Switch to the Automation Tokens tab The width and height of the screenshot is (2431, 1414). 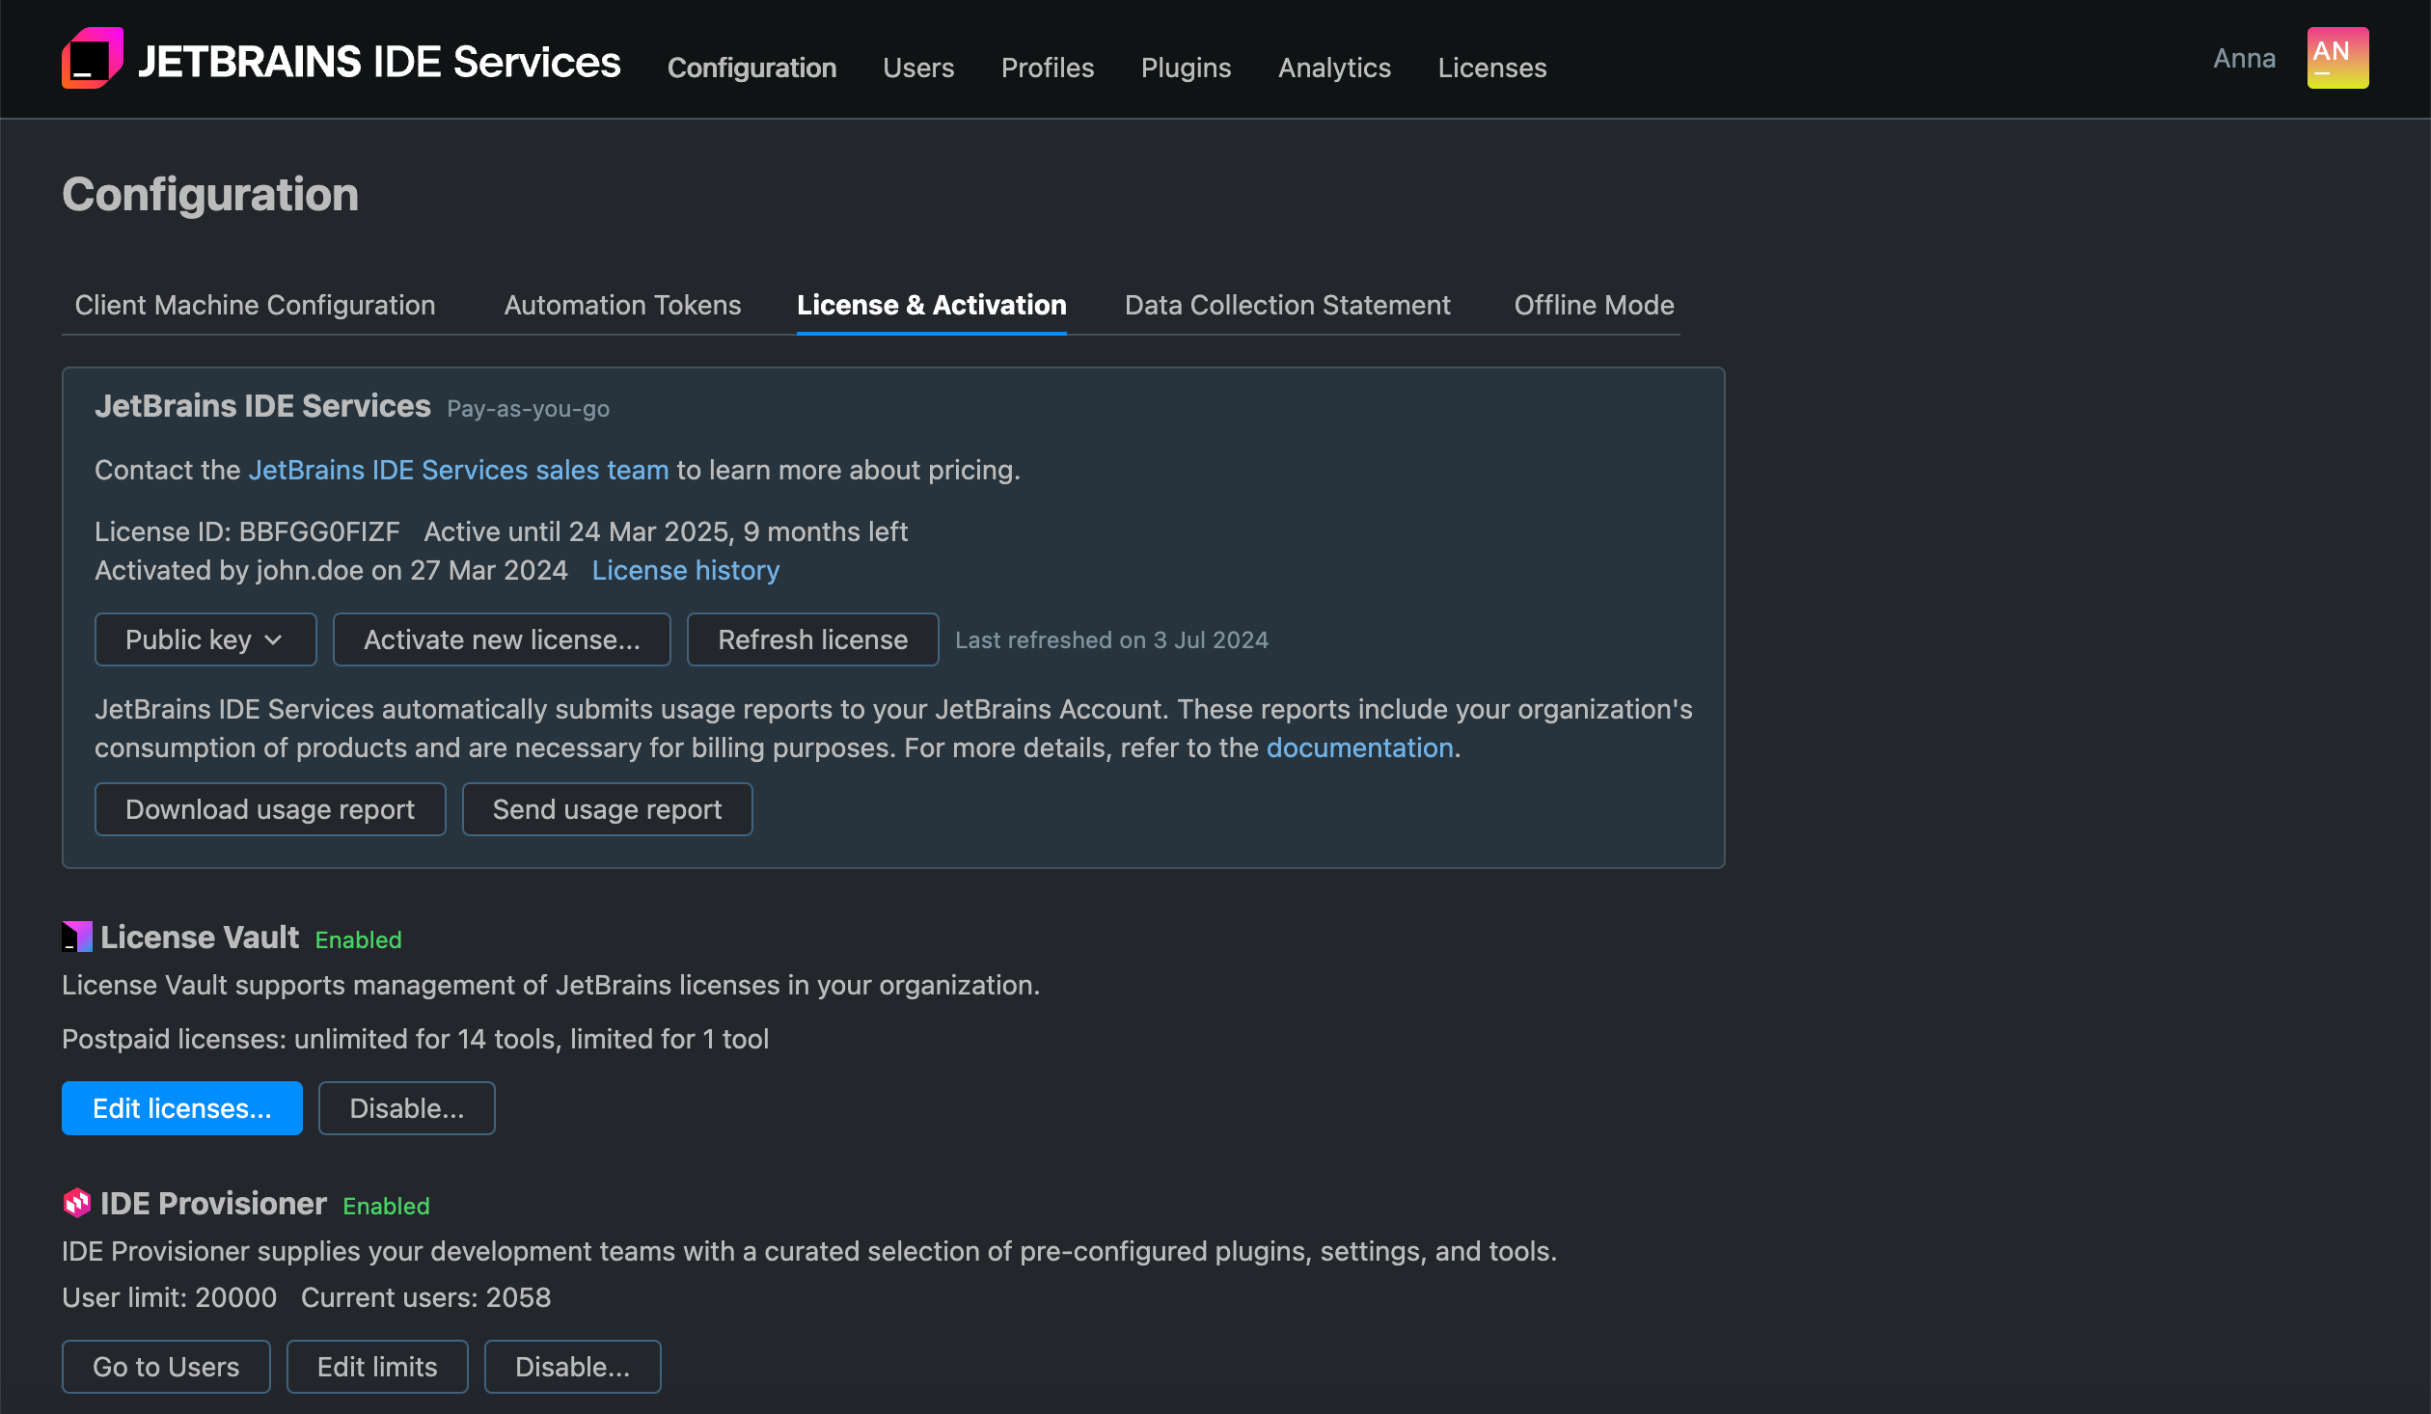pos(622,305)
